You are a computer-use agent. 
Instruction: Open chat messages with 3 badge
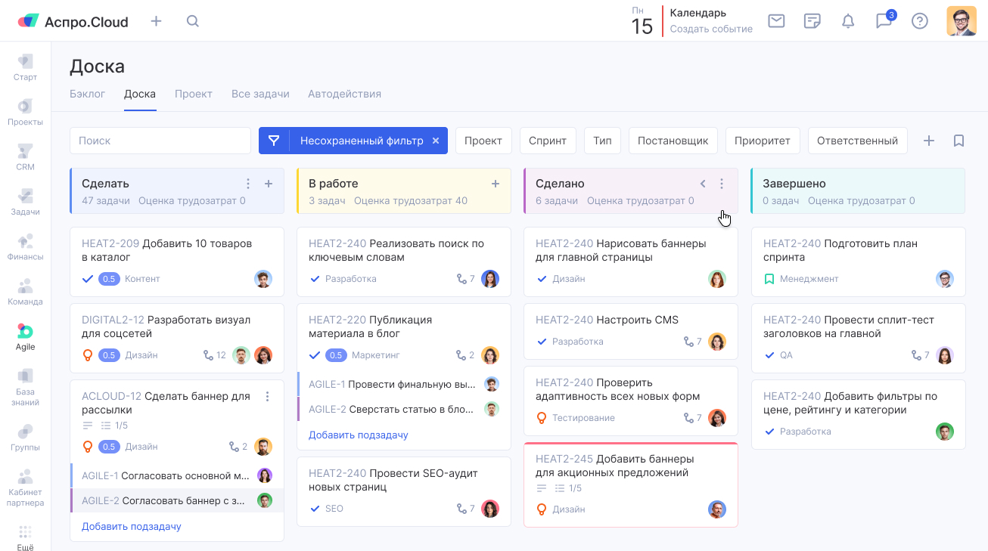click(x=884, y=21)
